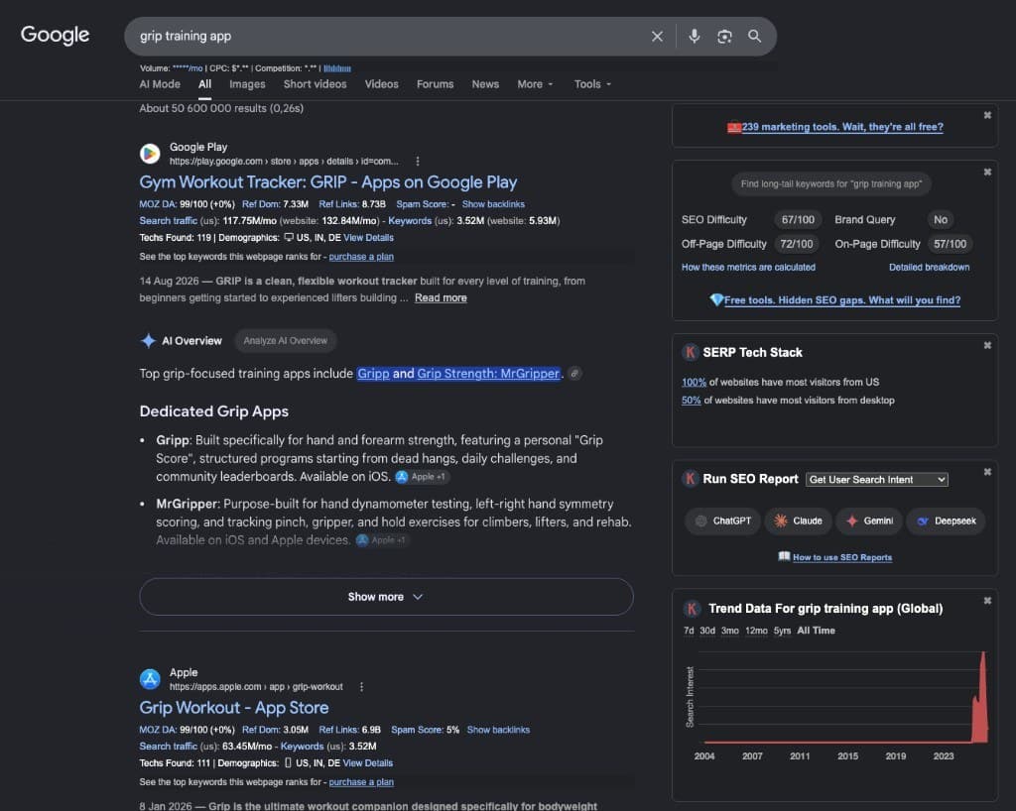Screen dimensions: 1016x811
Task: Open Detailed breakdown link
Action: click(929, 268)
